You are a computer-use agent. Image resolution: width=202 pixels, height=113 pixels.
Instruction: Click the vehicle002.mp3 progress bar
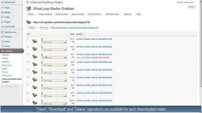54,47
